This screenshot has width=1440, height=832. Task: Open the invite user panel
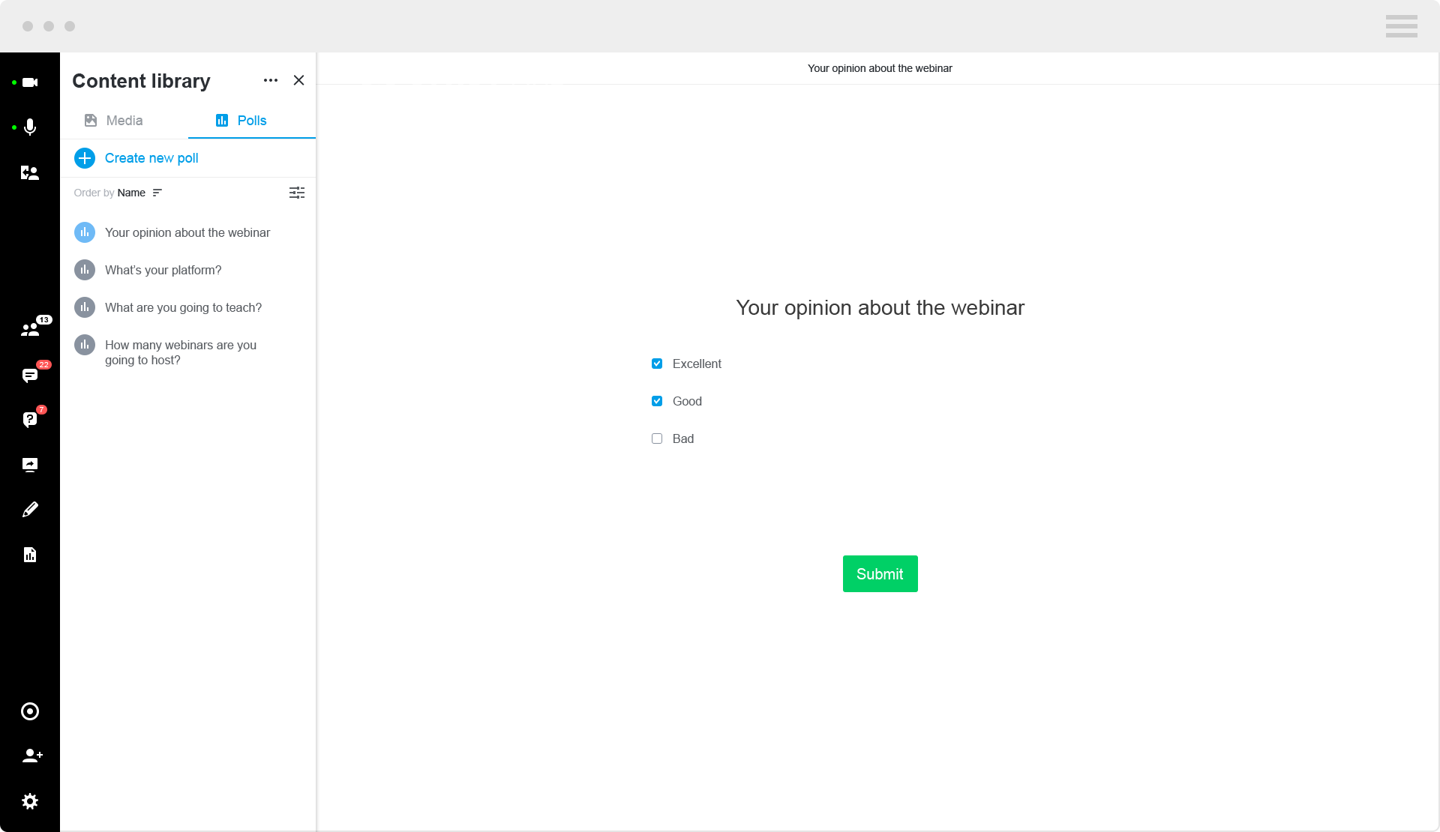point(32,756)
